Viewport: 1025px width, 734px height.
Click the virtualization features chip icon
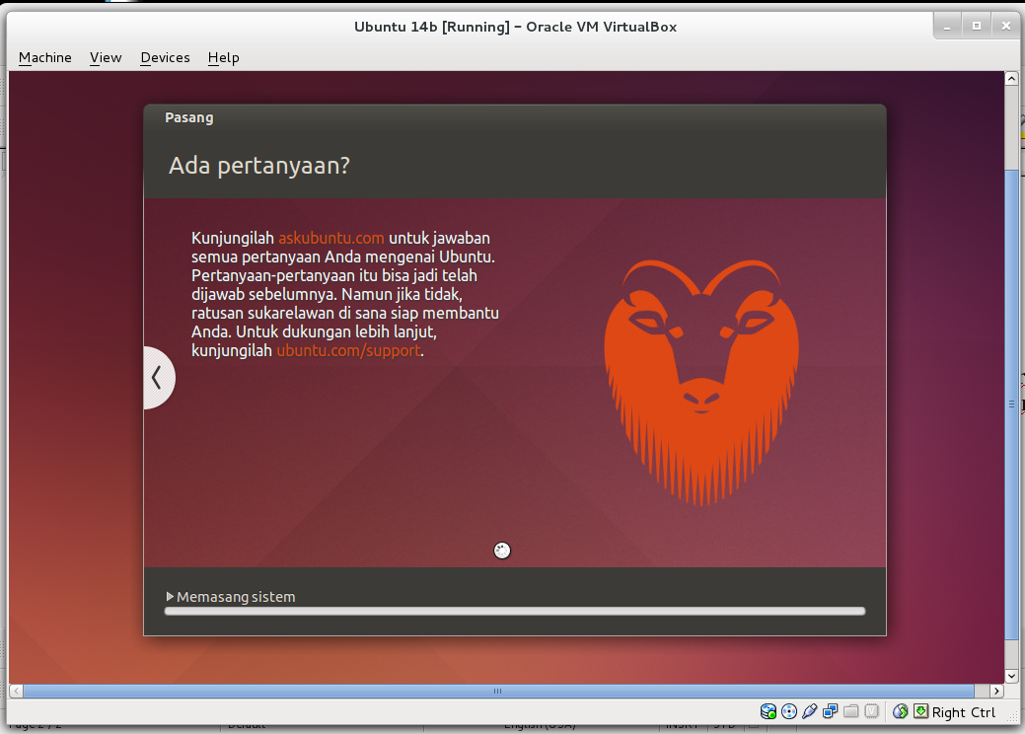pyautogui.click(x=872, y=711)
